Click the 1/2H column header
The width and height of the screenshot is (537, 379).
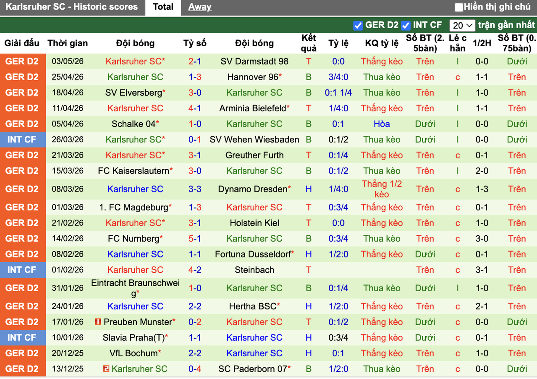482,43
